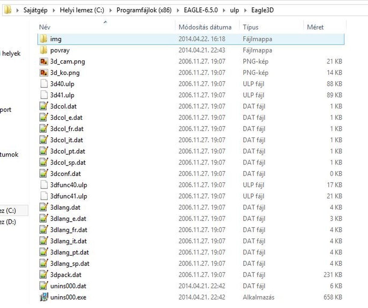The width and height of the screenshot is (368, 308).
Task: Click the 3dlang_it.dat file icon
Action: [44, 241]
